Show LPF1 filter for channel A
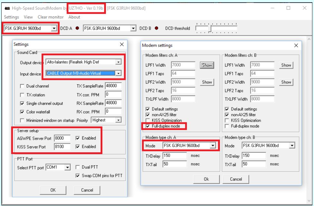314x206 pixels. coord(207,65)
